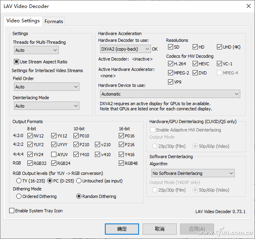Image resolution: width=255 pixels, height=239 pixels.
Task: Toggle Y416 output format
Action: pos(121,154)
